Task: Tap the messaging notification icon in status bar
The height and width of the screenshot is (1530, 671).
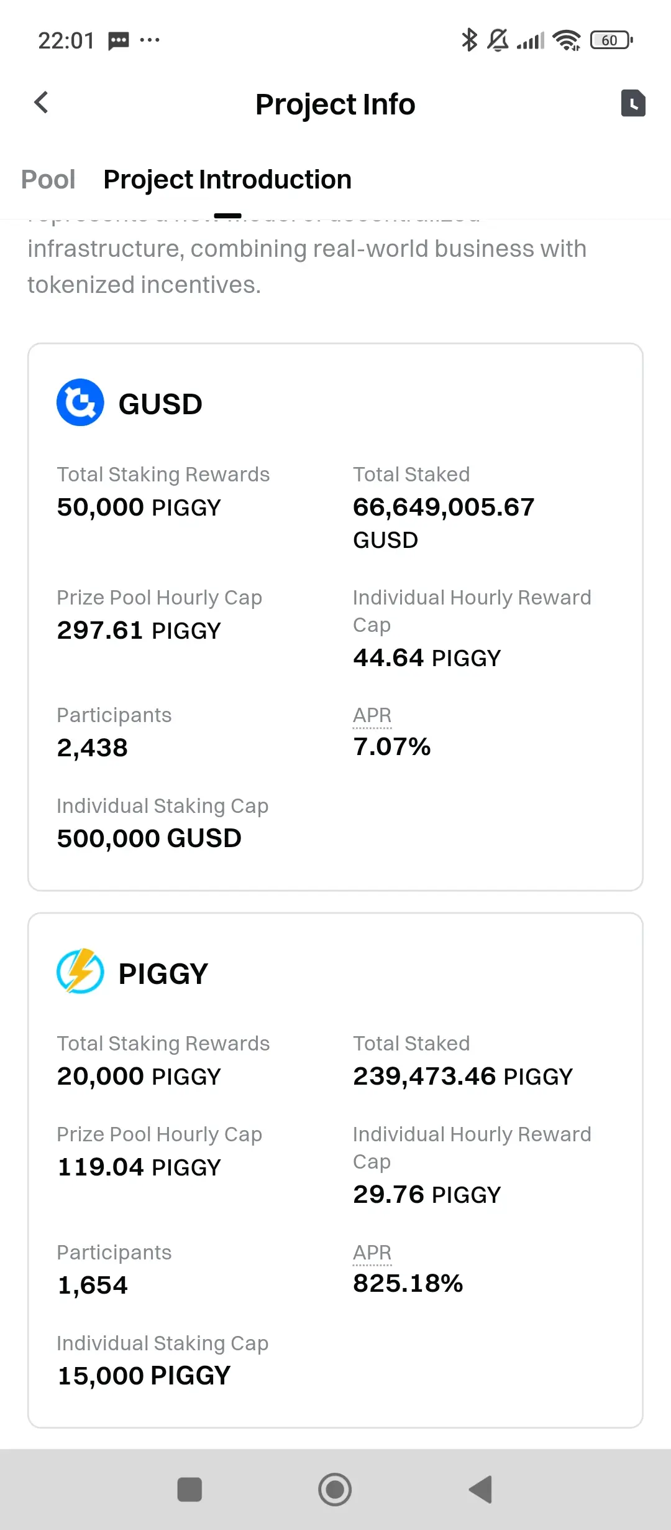Action: 118,41
